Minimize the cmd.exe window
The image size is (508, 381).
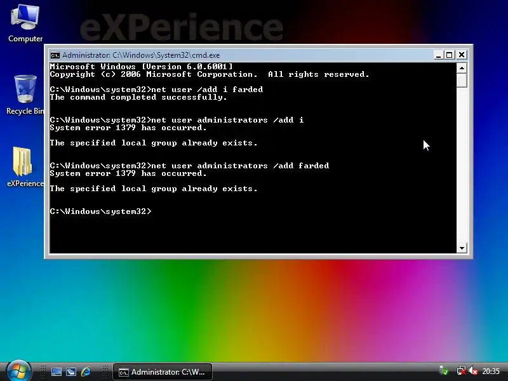coord(438,55)
